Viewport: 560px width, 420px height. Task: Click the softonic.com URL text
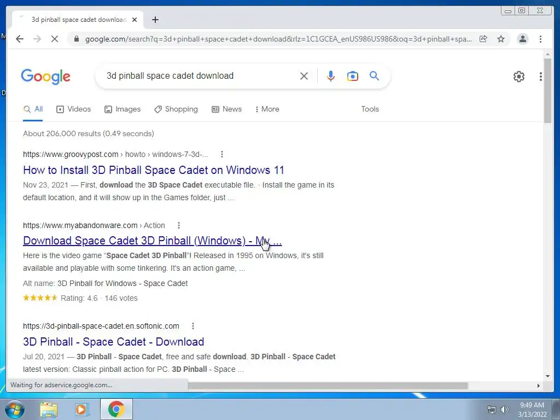coord(101,326)
